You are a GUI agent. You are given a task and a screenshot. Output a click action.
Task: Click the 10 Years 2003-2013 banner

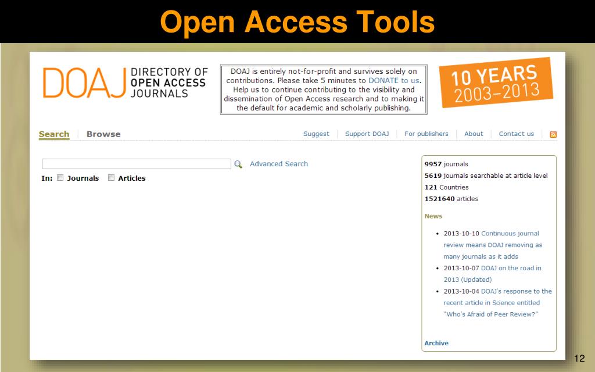496,83
